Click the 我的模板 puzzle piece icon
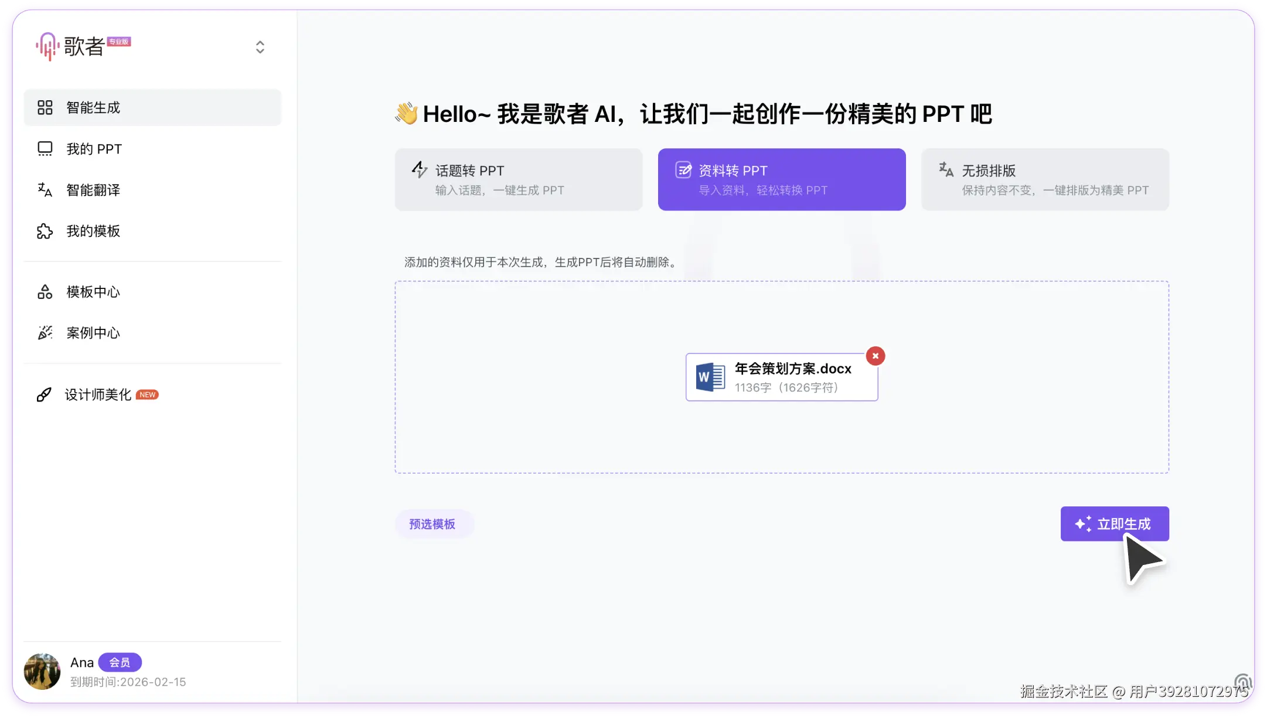Viewport: 1267px width, 718px height. coord(45,231)
